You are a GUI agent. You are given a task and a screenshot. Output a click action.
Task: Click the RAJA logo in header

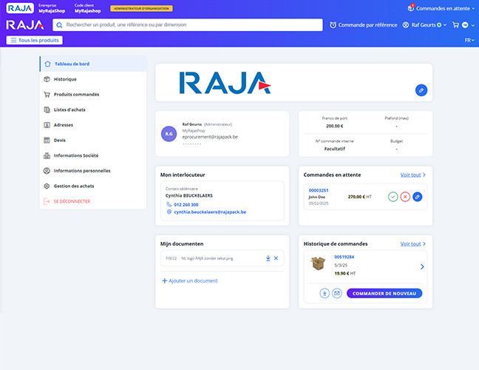pos(24,25)
